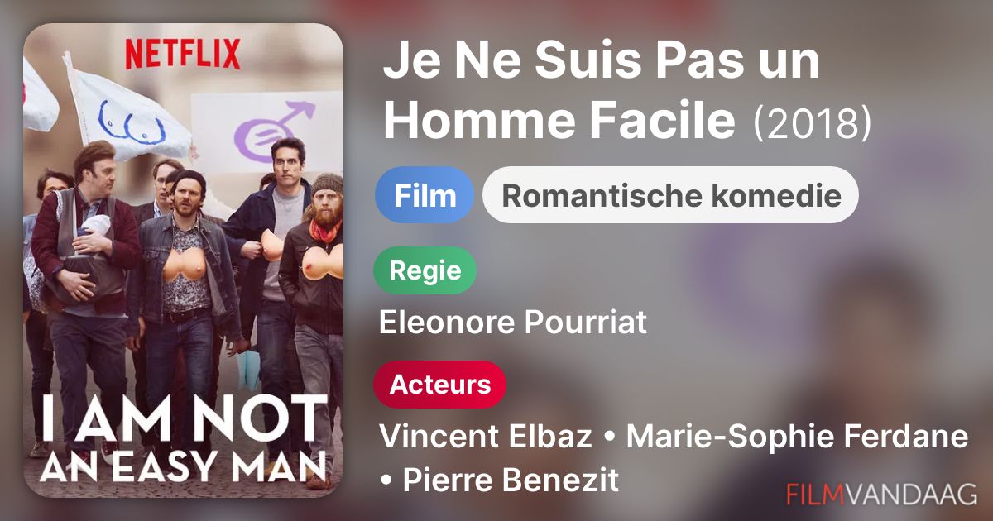Open Marie-Sophie Ferdane's actor page
The height and width of the screenshot is (521, 993).
pos(797,437)
